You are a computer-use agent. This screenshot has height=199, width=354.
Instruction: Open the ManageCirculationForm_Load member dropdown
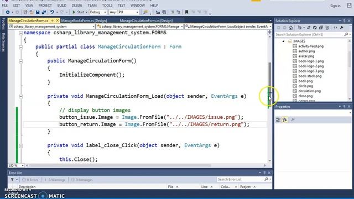[228, 27]
